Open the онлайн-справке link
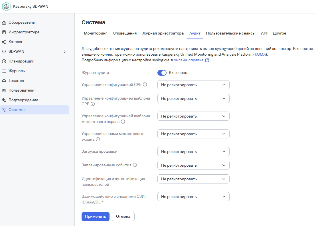This screenshot has width=316, height=226. pos(189,60)
